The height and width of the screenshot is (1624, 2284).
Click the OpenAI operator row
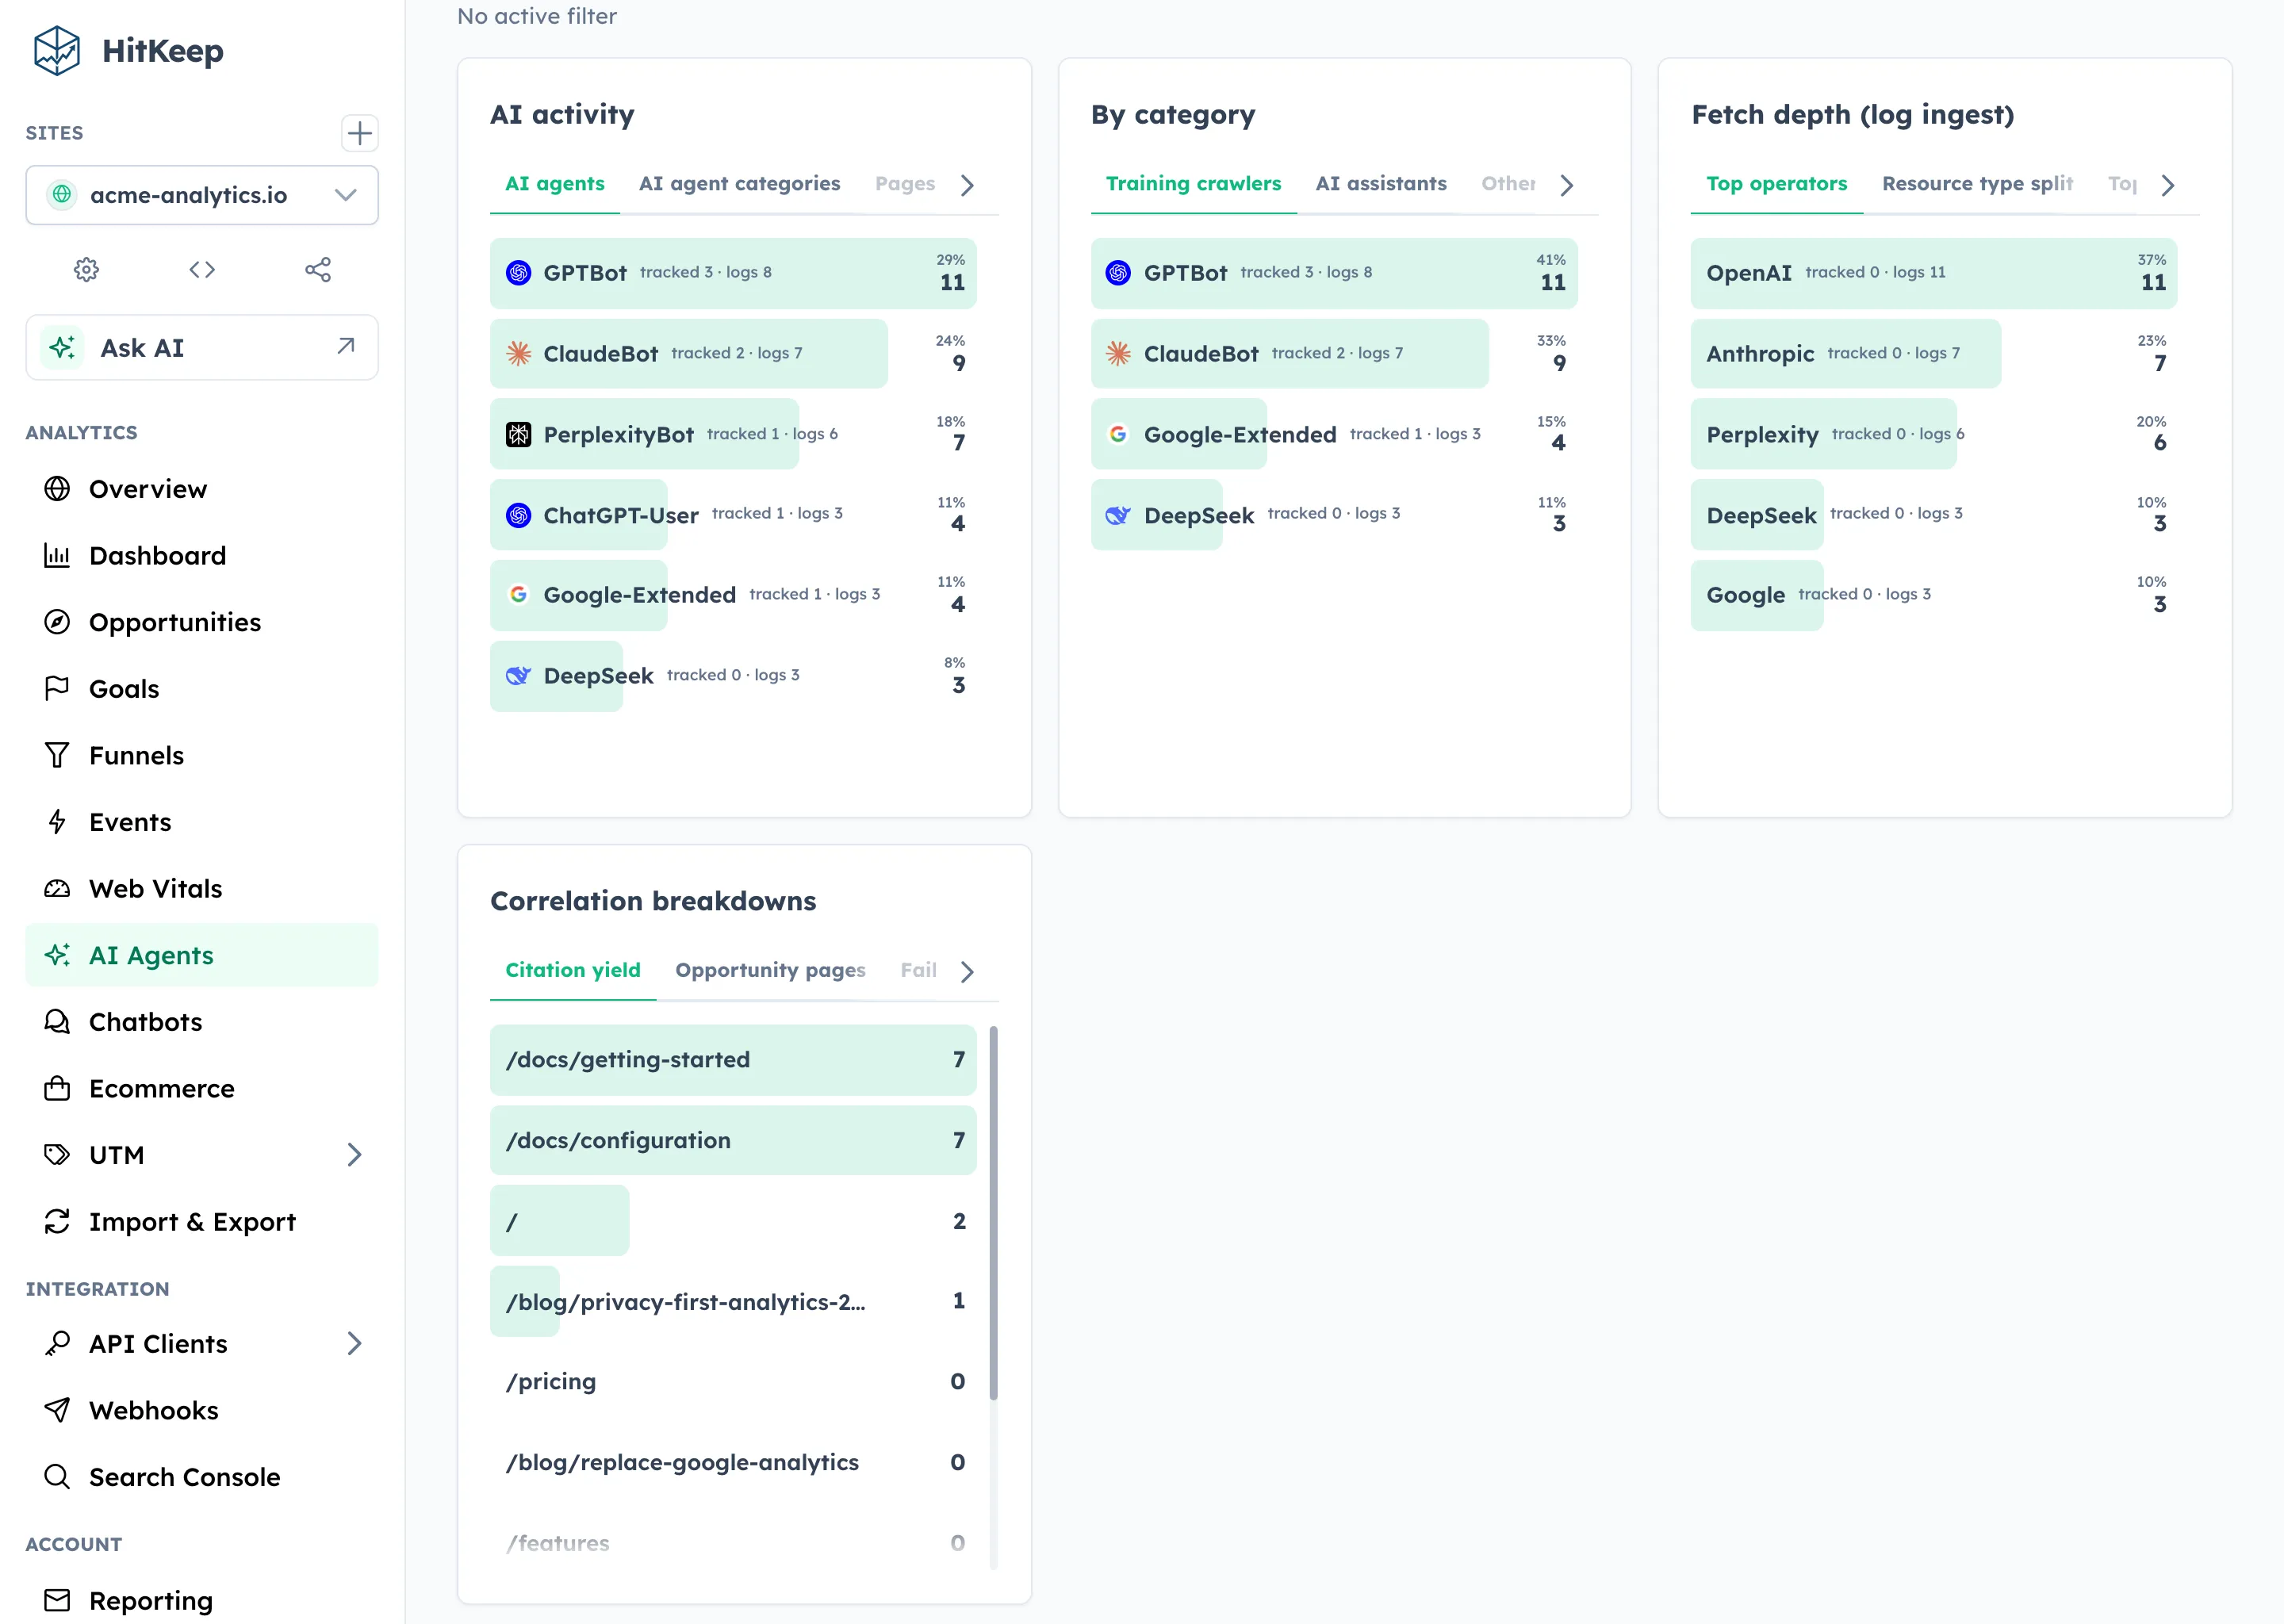tap(1934, 273)
